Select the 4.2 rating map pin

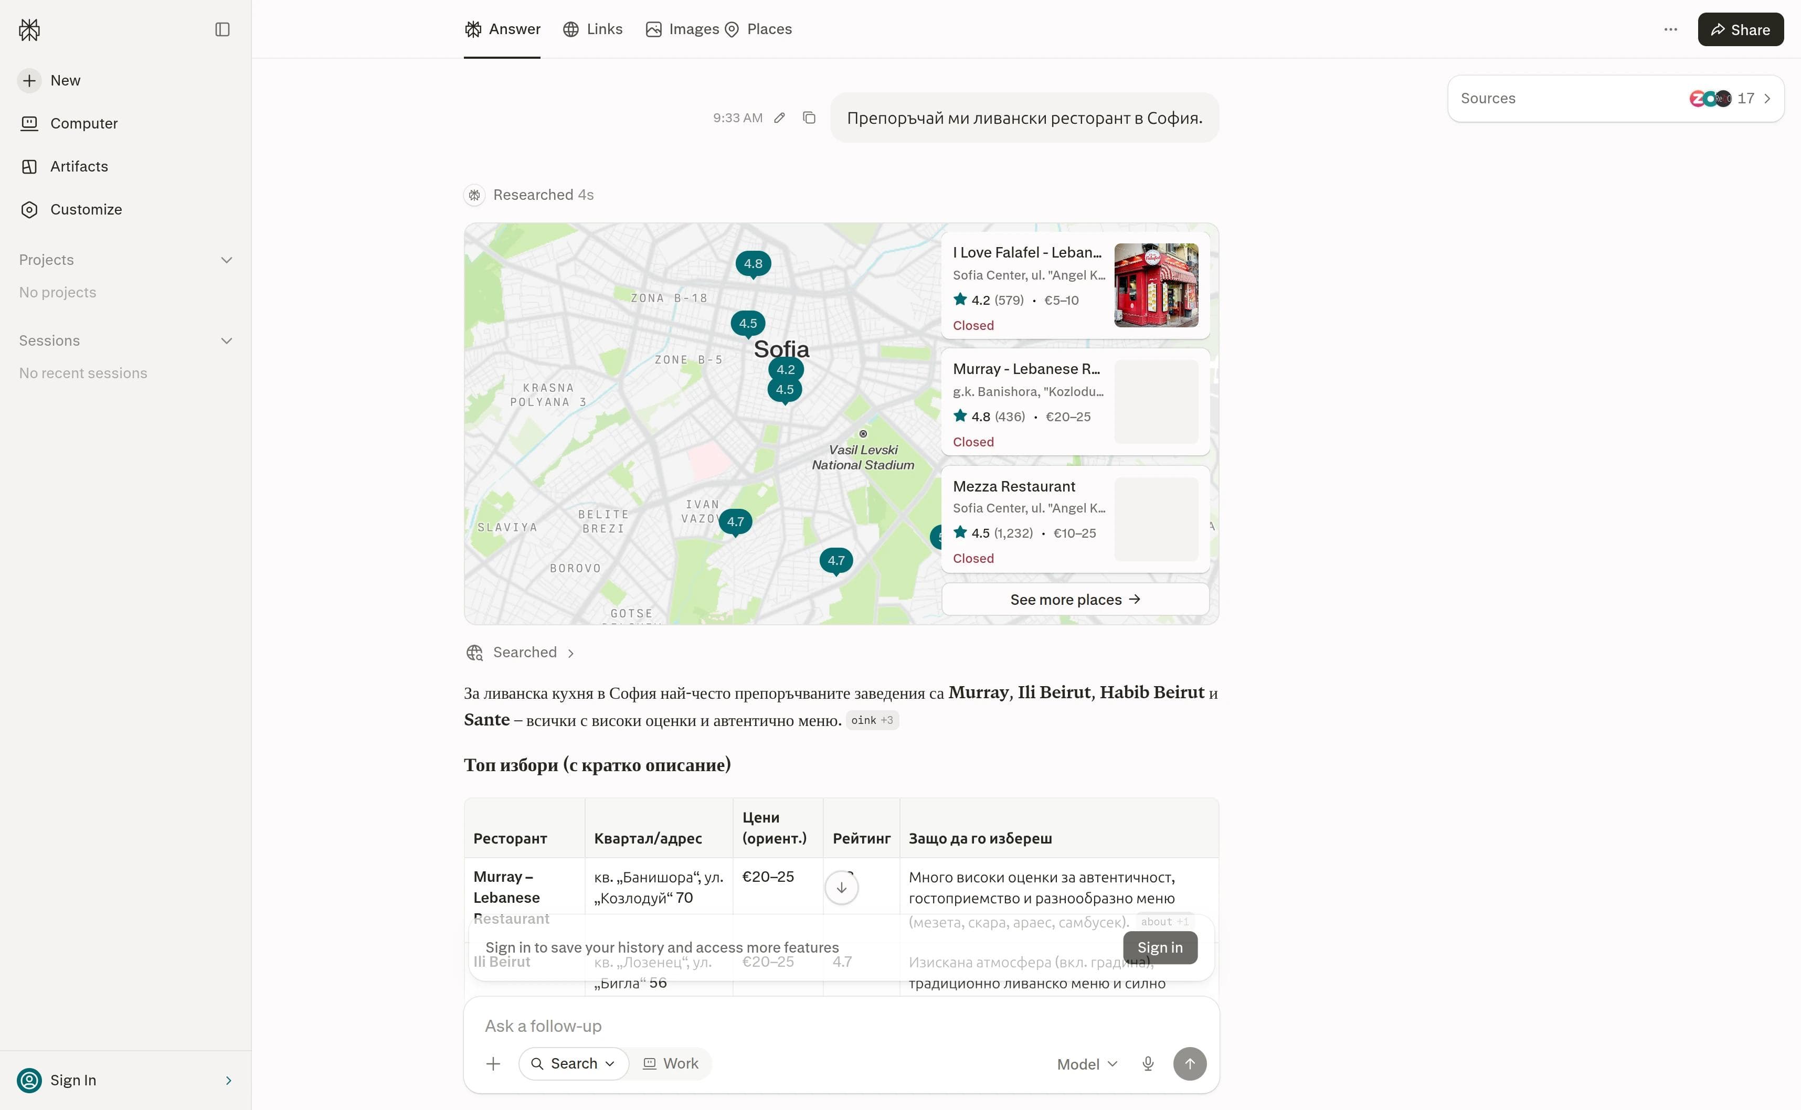tap(786, 369)
